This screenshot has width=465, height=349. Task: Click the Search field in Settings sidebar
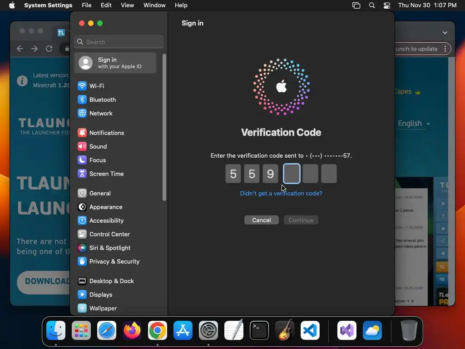[x=119, y=42]
